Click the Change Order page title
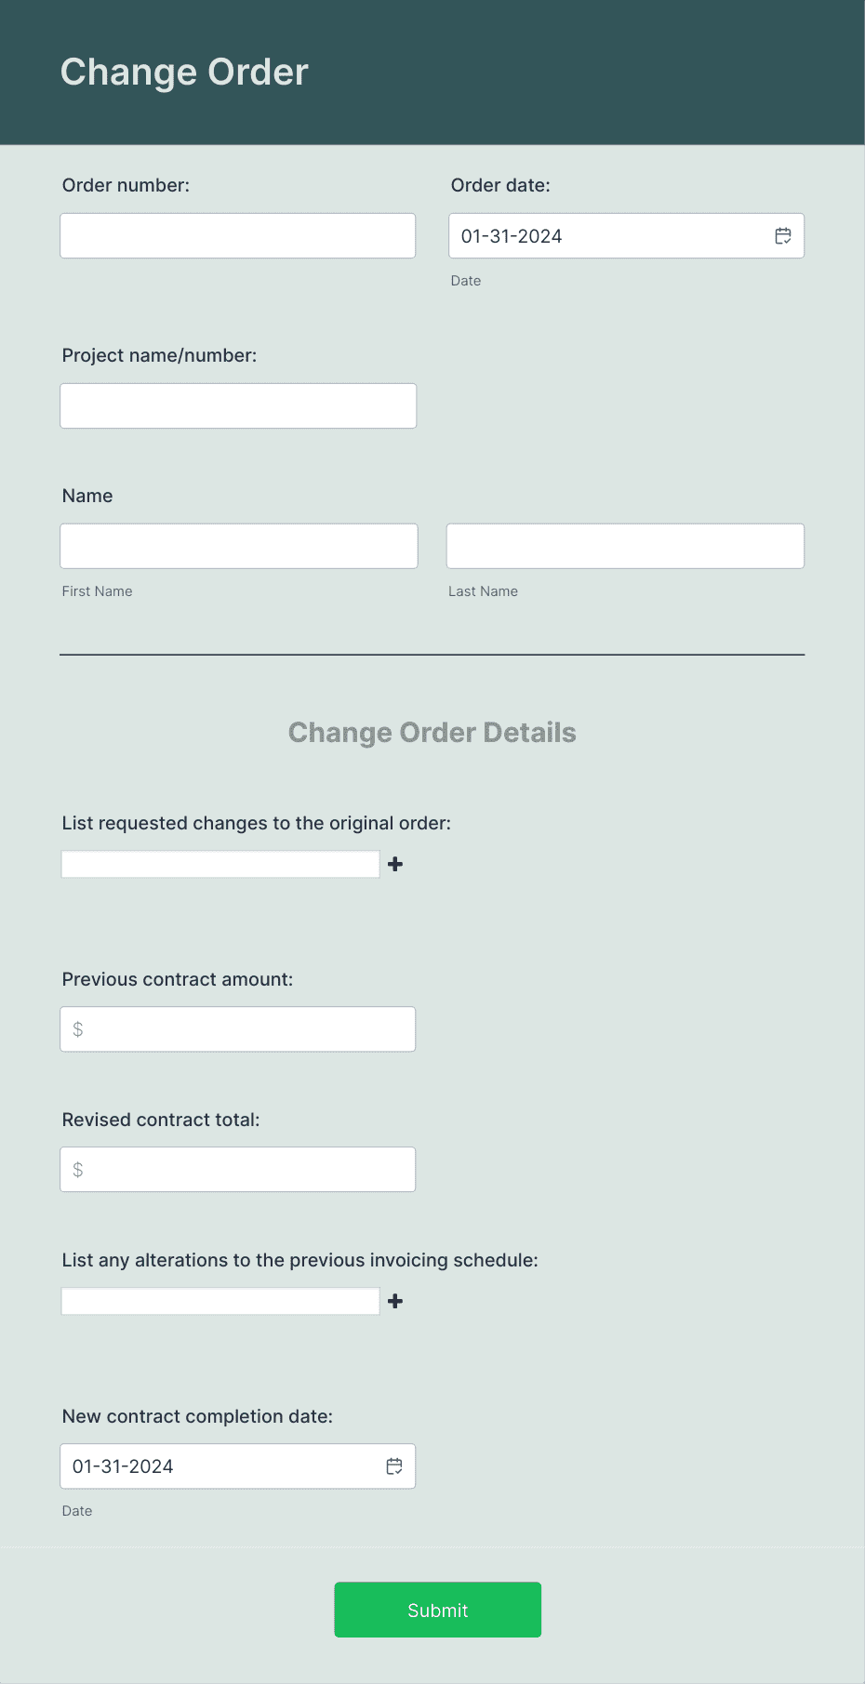 click(183, 72)
